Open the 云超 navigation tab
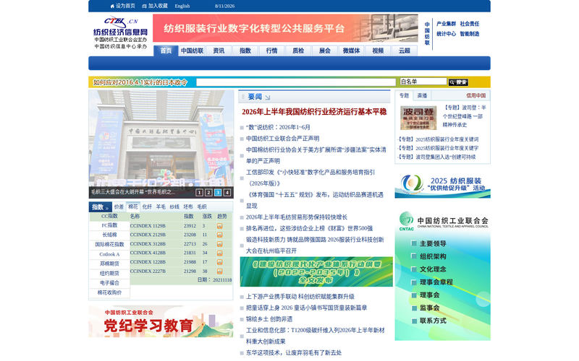 tap(405, 51)
